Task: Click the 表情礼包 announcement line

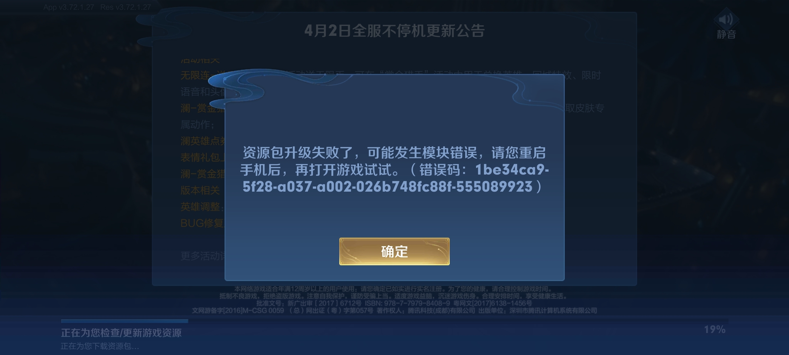Action: pyautogui.click(x=202, y=157)
